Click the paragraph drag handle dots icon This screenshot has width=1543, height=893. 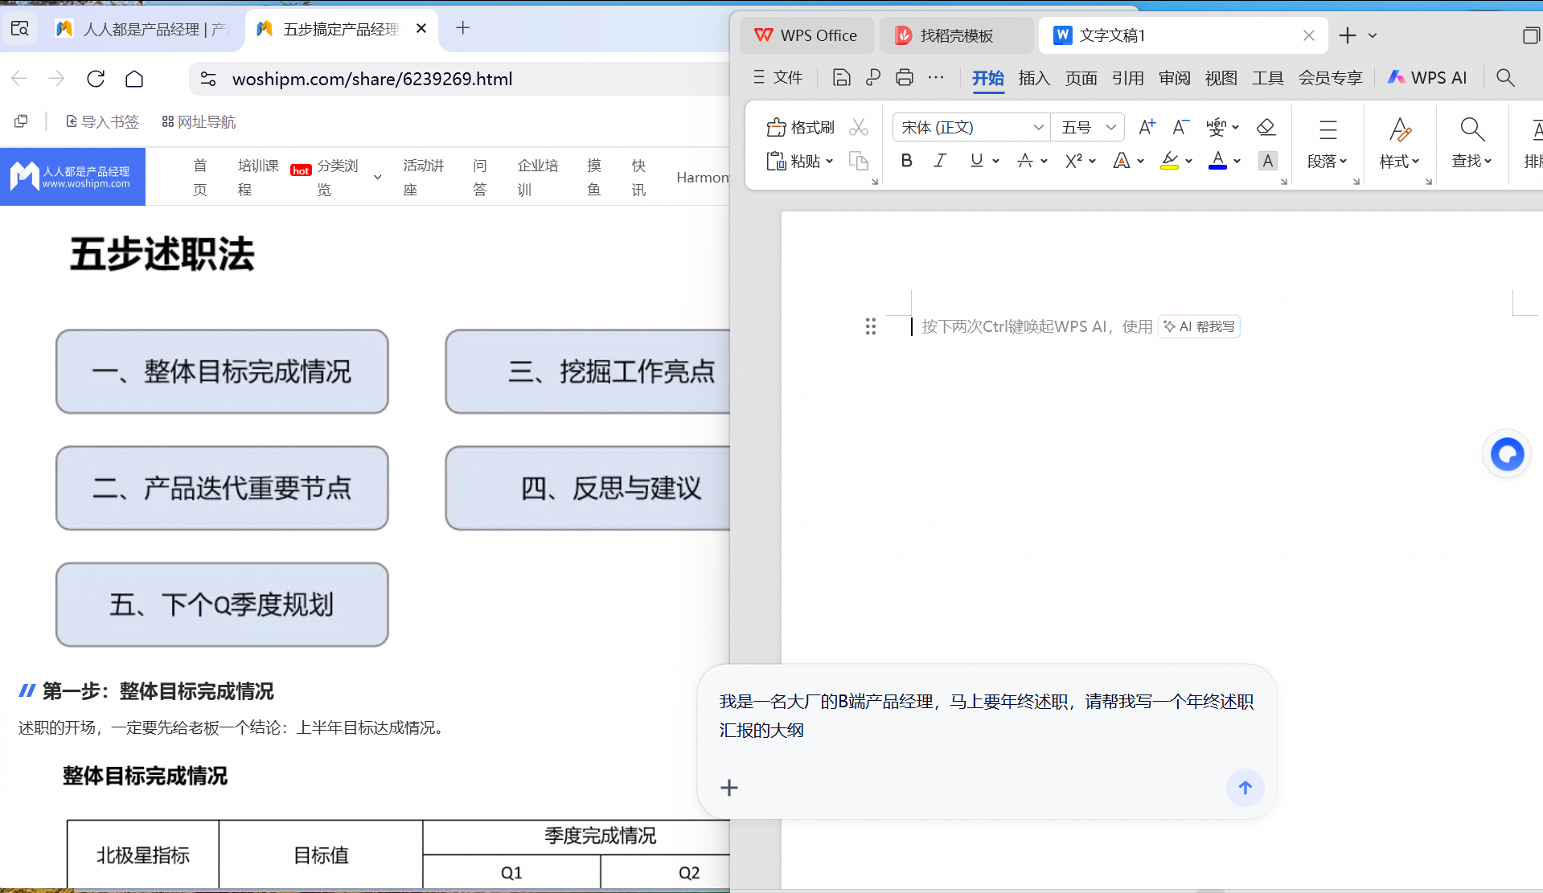pyautogui.click(x=870, y=326)
